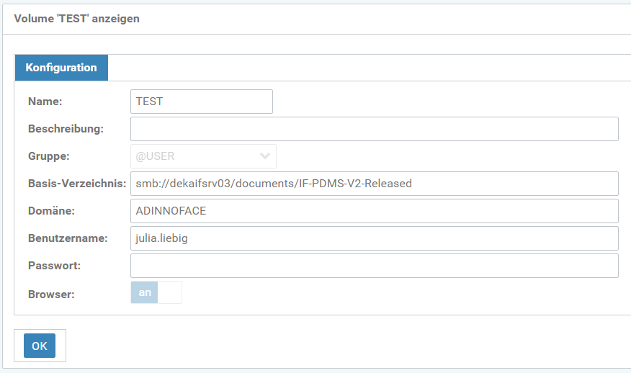Click the dialog title "Volume 'TEST' anzeigen"

77,19
